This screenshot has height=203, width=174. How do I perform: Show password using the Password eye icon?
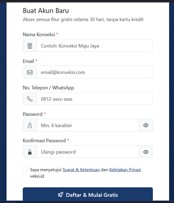tap(146, 125)
